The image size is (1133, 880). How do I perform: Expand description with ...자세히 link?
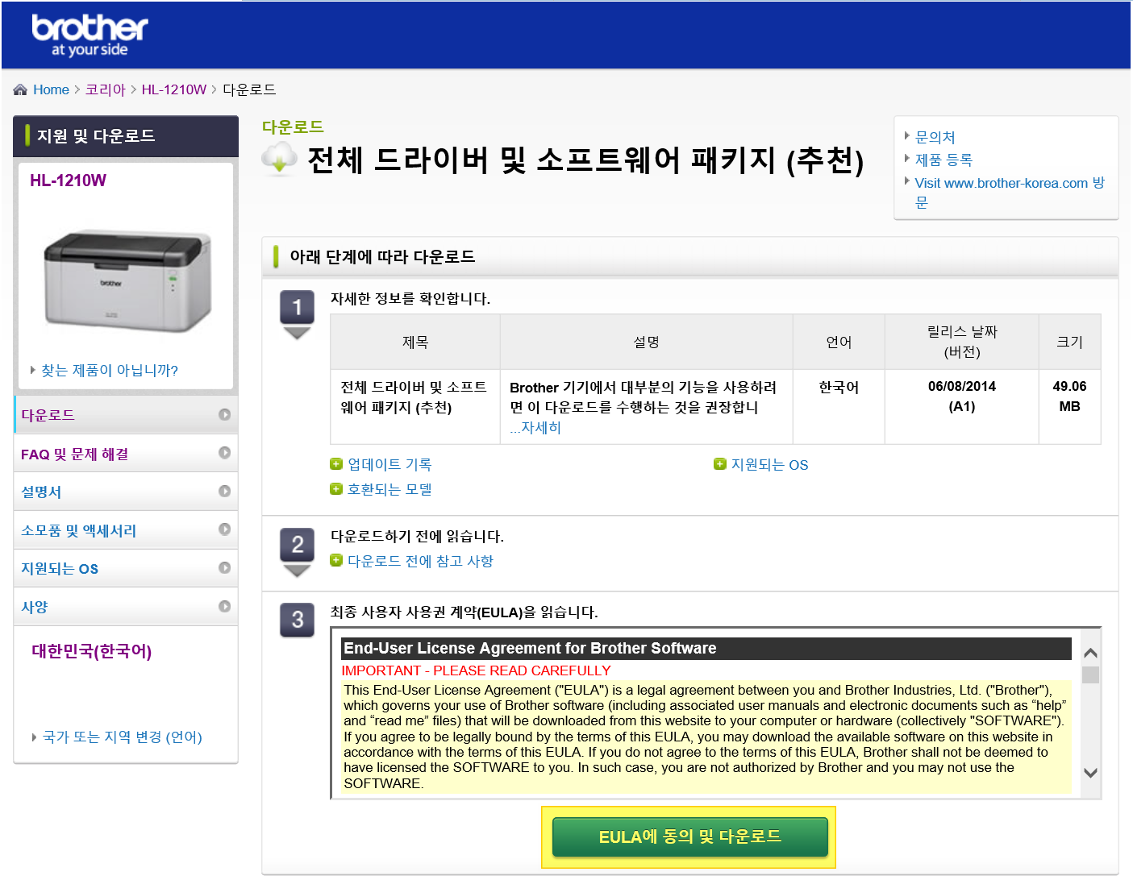click(x=535, y=428)
